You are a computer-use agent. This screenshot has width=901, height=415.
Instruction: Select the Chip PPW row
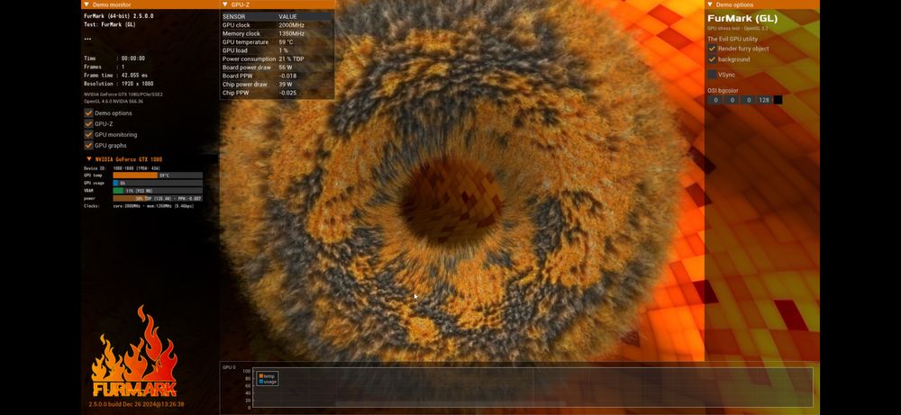coord(277,93)
